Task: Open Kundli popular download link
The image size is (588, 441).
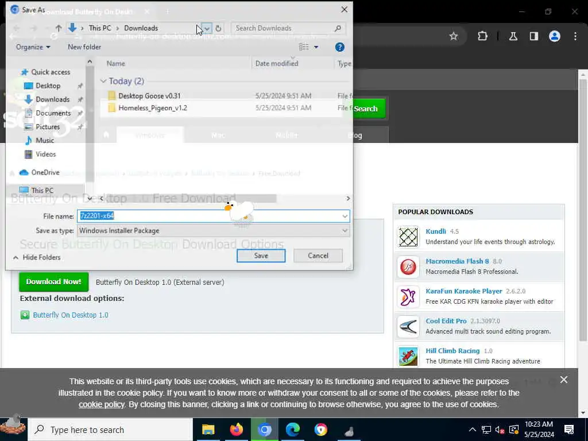Action: (436, 231)
